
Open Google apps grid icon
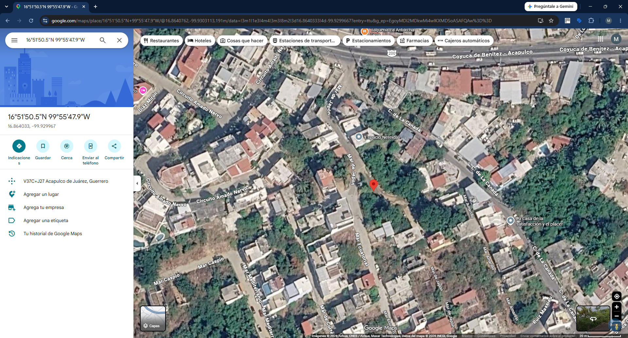click(x=601, y=39)
